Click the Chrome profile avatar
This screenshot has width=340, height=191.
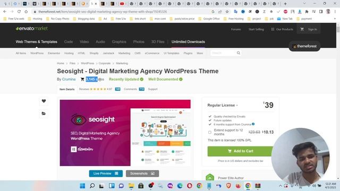328,12
